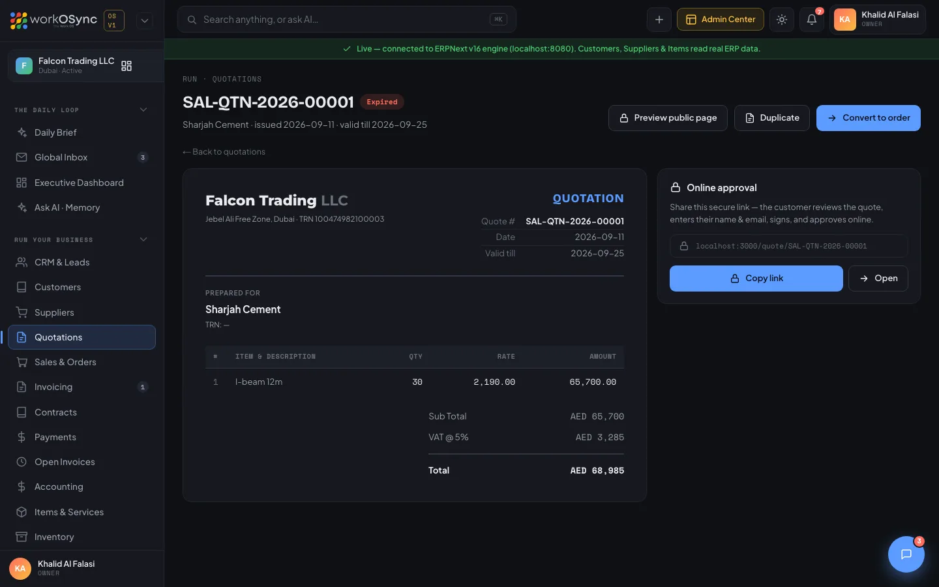The height and width of the screenshot is (587, 939).
Task: Open the public quote page
Action: coord(878,278)
